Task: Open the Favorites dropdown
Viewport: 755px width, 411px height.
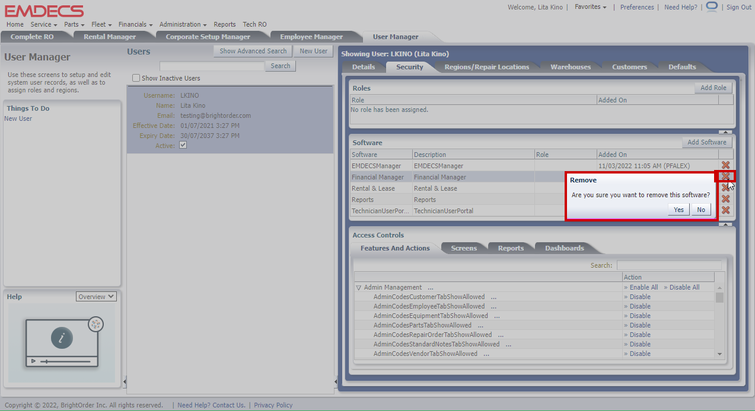Action: point(591,7)
